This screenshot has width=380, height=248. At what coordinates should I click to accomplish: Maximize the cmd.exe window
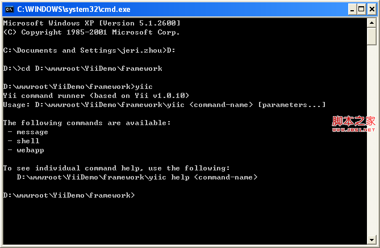[x=361, y=9]
